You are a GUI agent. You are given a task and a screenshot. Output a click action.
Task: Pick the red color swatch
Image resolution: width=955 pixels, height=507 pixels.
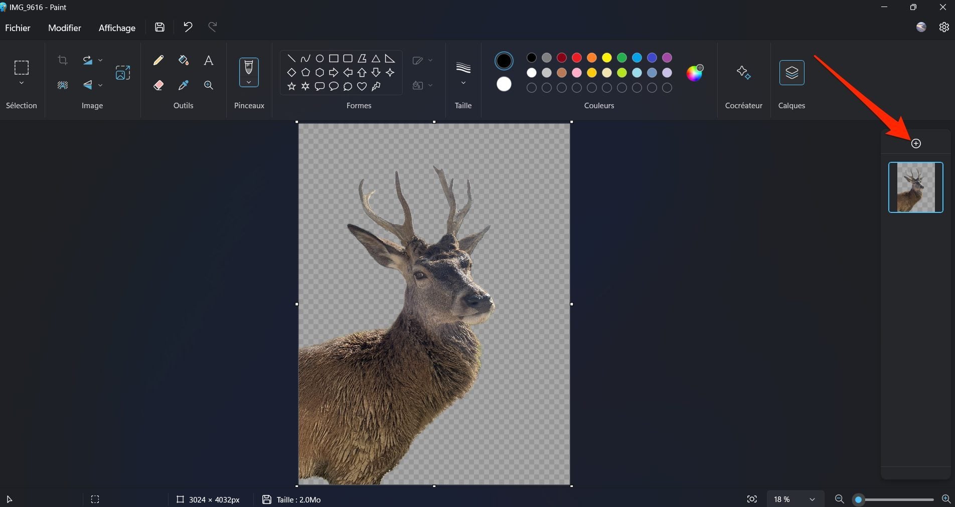(577, 58)
